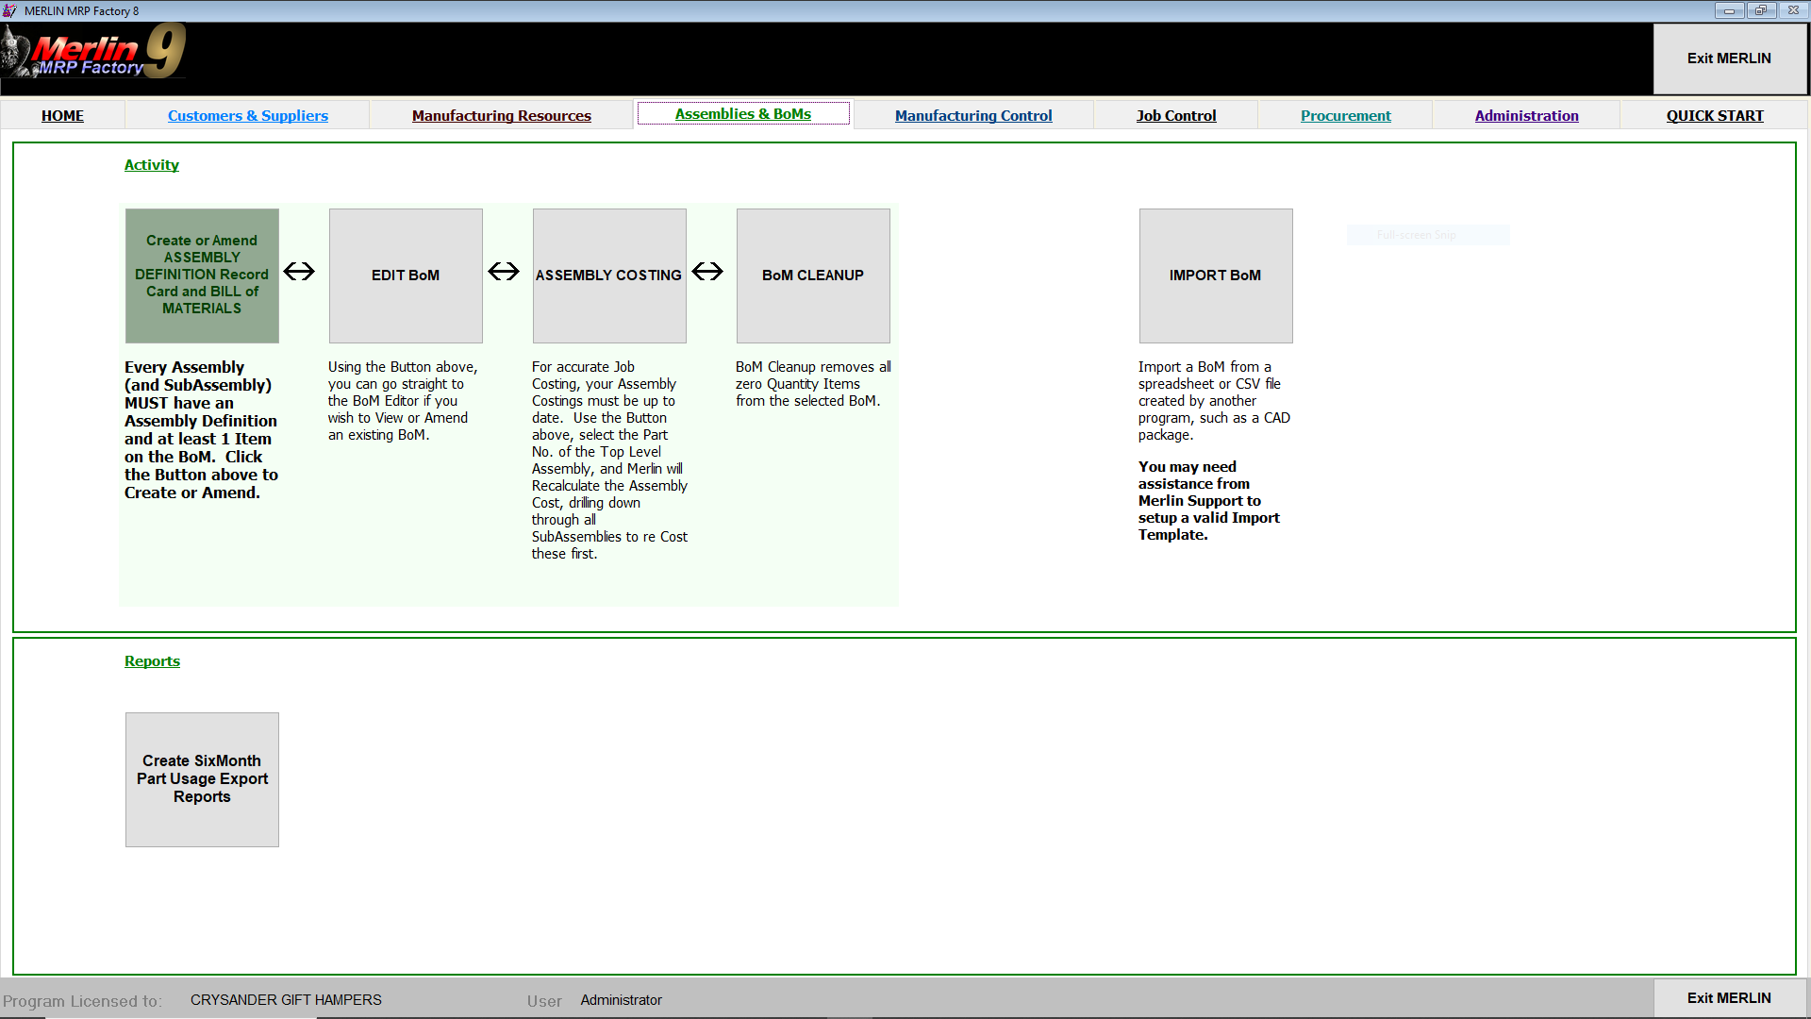
Task: Click the Merlin 9 logo
Action: 90,52
